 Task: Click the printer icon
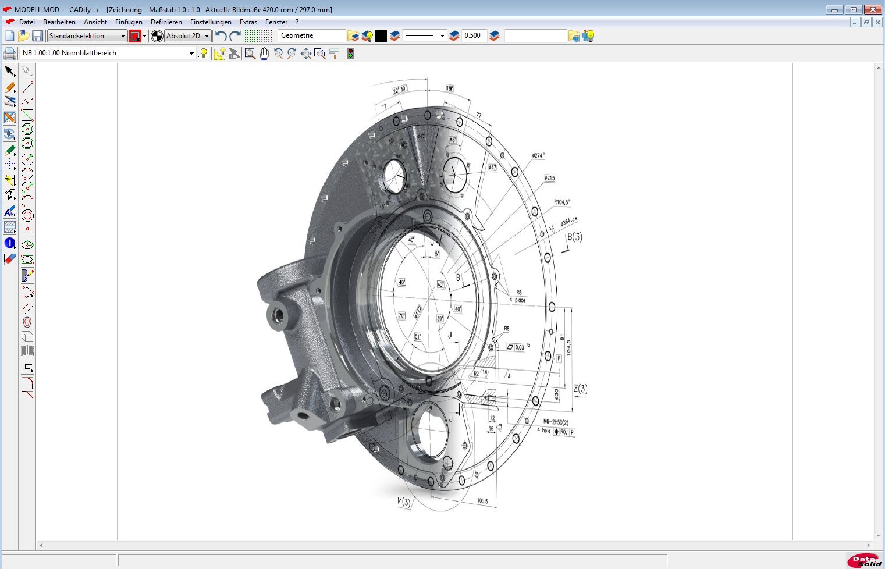(10, 54)
